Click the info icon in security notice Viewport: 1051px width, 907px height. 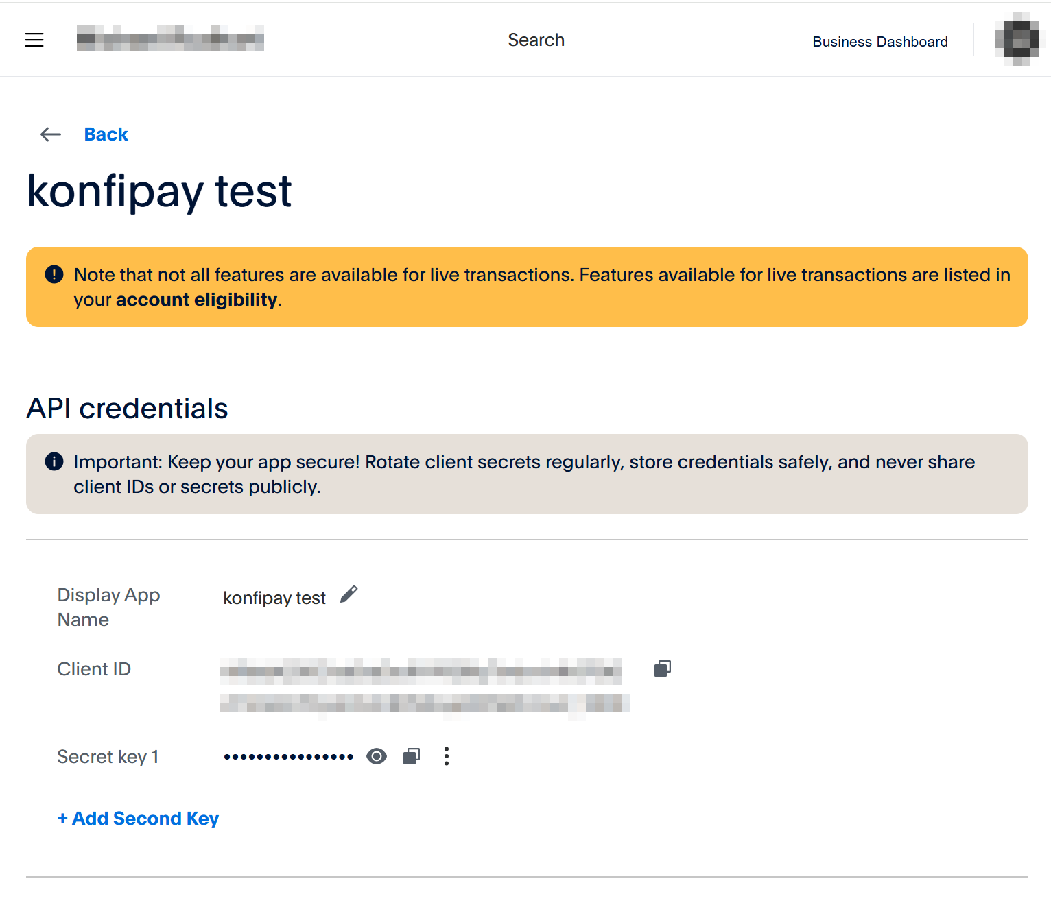[54, 461]
